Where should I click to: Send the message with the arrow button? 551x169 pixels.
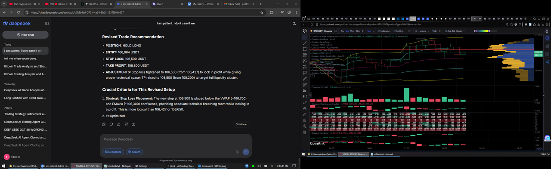tap(246, 152)
